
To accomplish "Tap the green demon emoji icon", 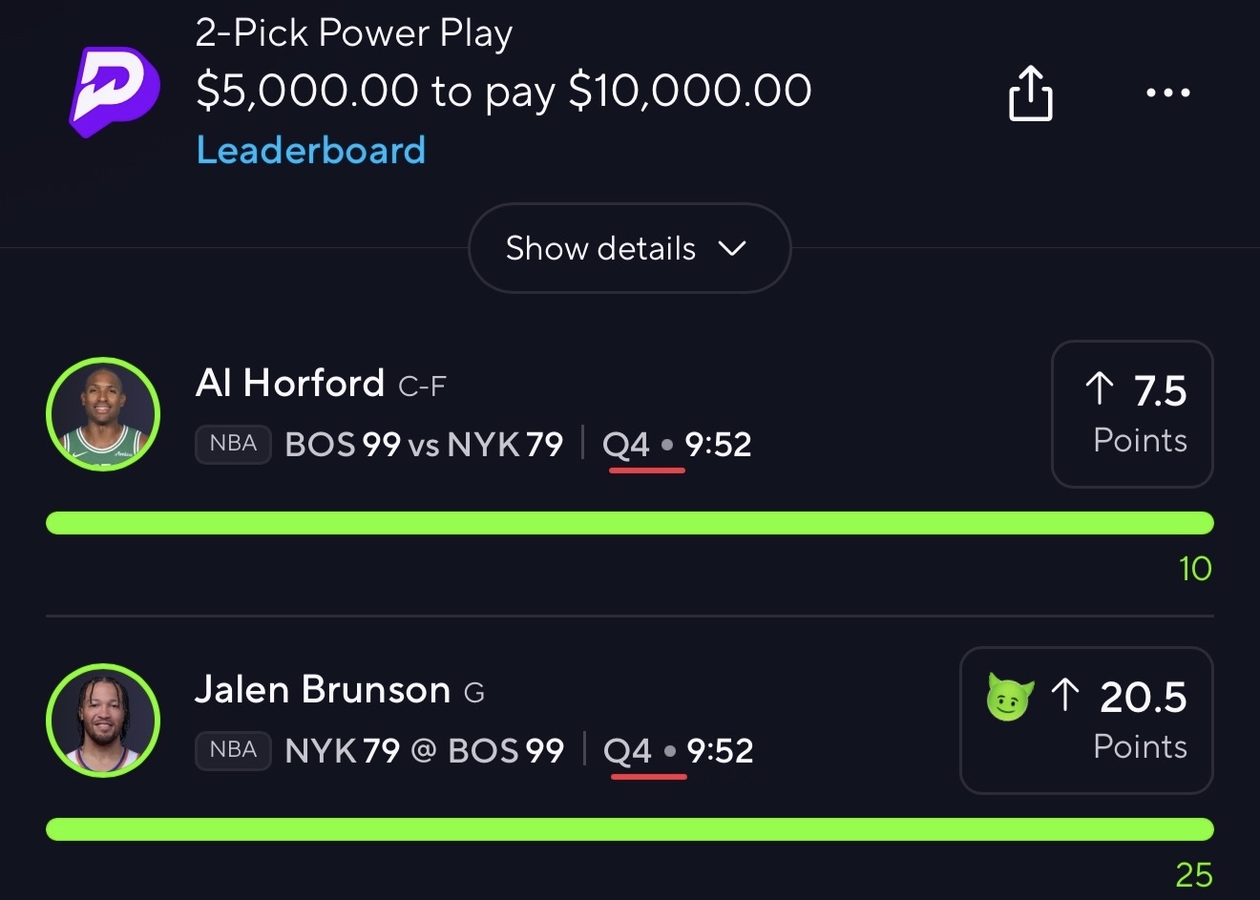I will click(1009, 699).
